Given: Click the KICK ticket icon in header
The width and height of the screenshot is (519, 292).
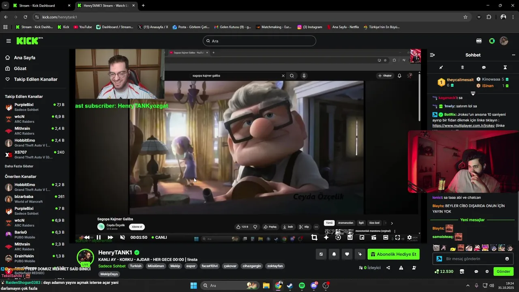Looking at the screenshot, I should (x=479, y=41).
